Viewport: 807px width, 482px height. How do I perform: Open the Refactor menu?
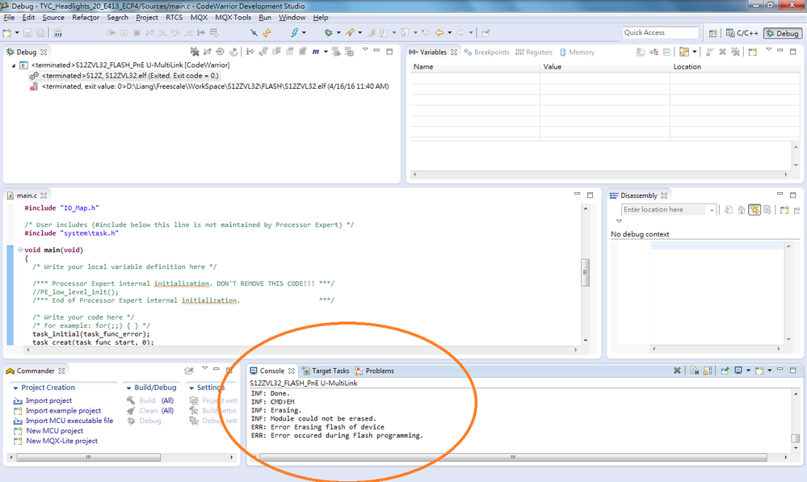[x=86, y=18]
